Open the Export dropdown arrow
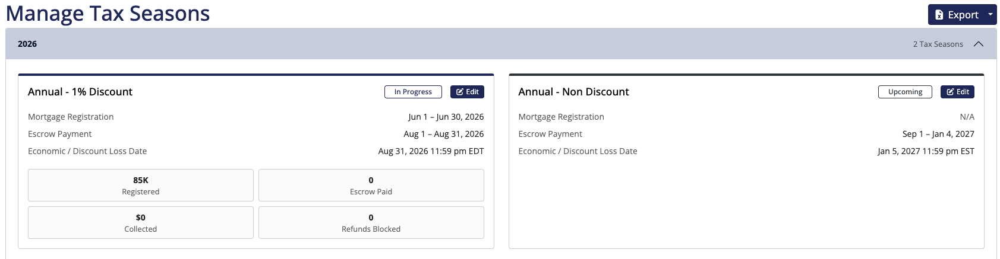Image resolution: width=1000 pixels, height=259 pixels. tap(990, 15)
